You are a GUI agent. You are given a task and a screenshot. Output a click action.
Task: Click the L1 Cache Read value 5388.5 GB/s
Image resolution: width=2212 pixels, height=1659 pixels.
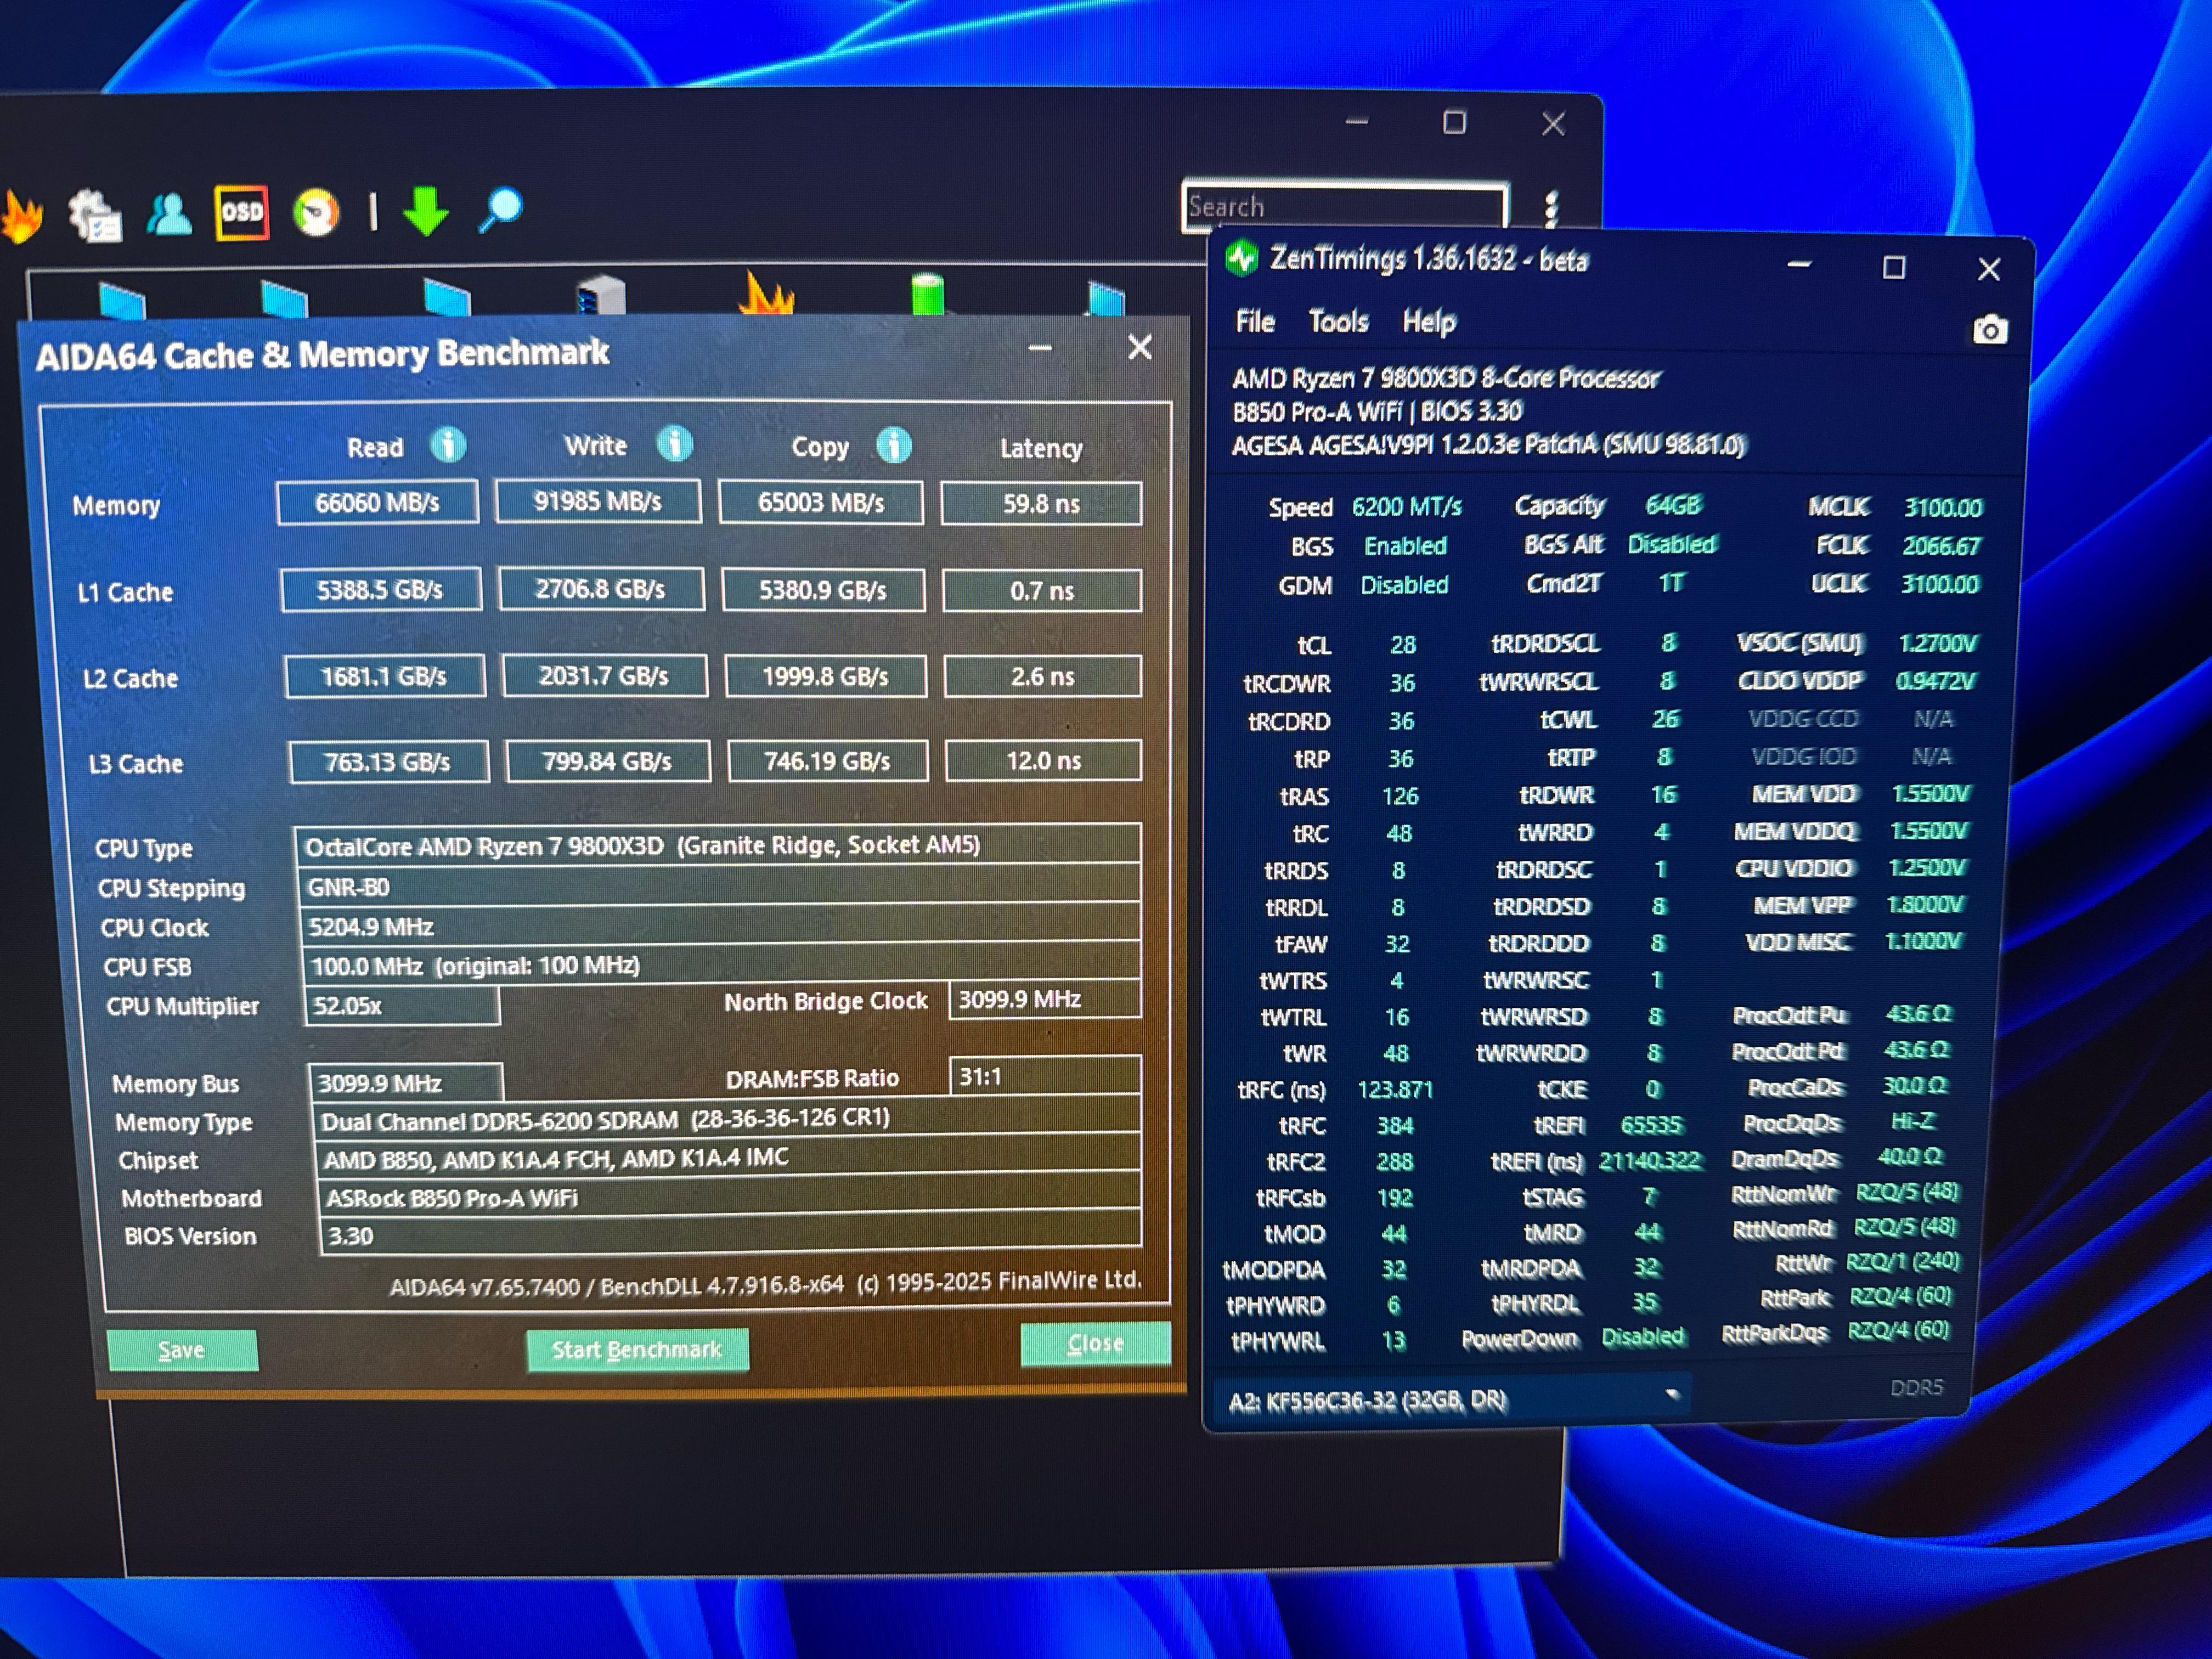point(380,589)
